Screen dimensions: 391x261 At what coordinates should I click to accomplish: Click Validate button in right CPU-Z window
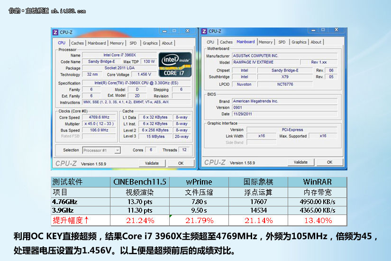[301, 162]
